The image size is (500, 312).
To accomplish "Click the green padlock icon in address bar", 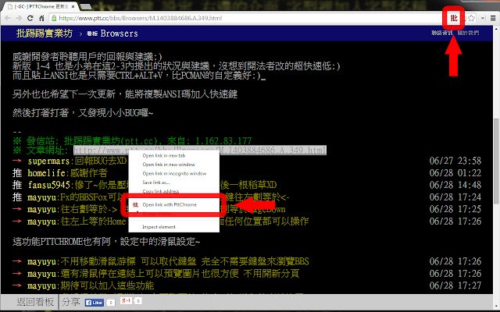I will point(54,18).
